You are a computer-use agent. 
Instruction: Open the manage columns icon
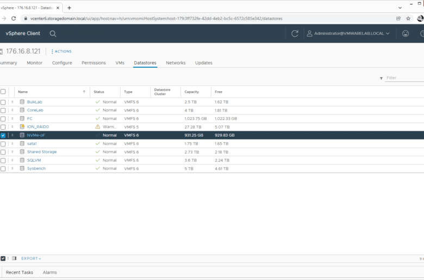14,258
